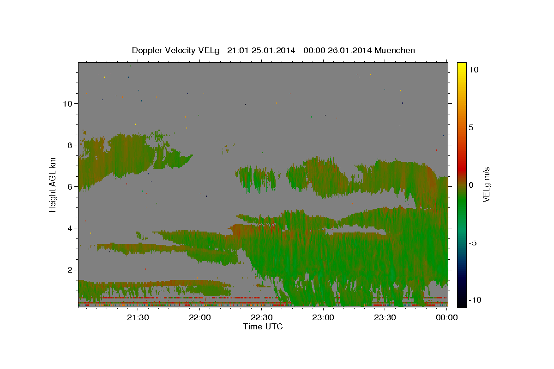
Task: Click the yellow top of the colorbar
Action: (x=461, y=66)
